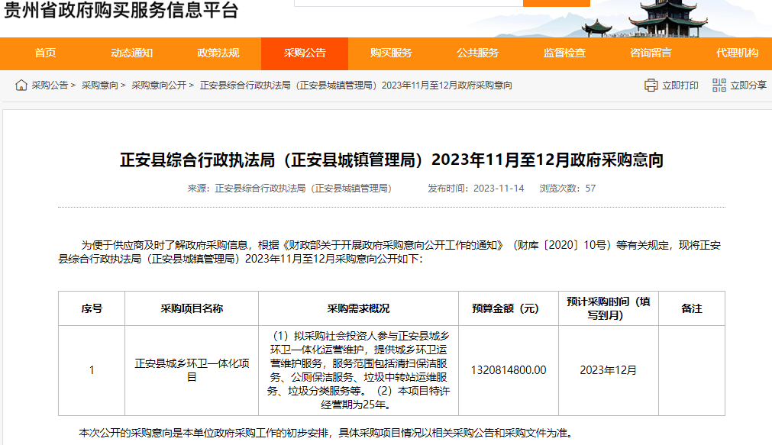Click the 预计采购时间 column header
The width and height of the screenshot is (772, 445).
tap(609, 308)
